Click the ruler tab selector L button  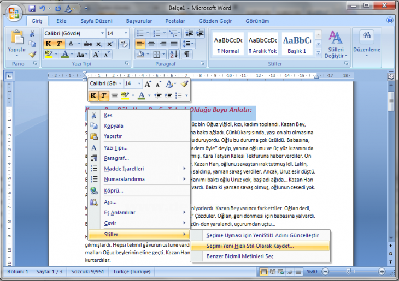pyautogui.click(x=9, y=76)
